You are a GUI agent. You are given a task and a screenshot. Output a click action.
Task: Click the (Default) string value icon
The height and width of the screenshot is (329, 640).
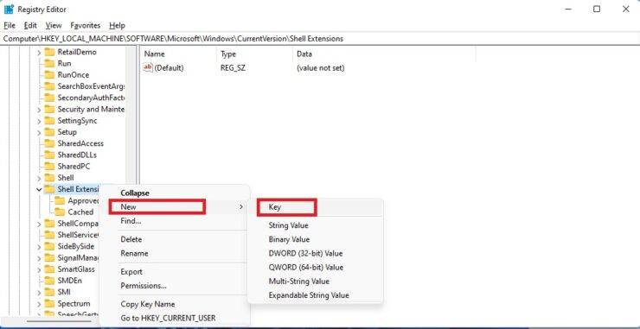tap(148, 67)
